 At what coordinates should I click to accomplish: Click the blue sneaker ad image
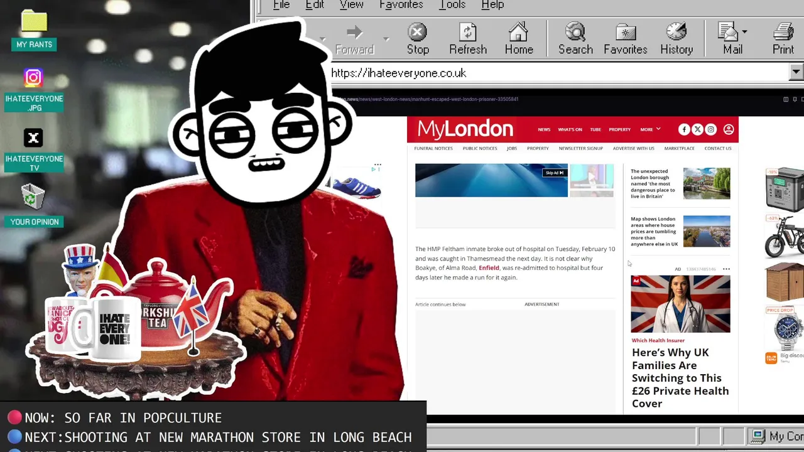point(356,187)
